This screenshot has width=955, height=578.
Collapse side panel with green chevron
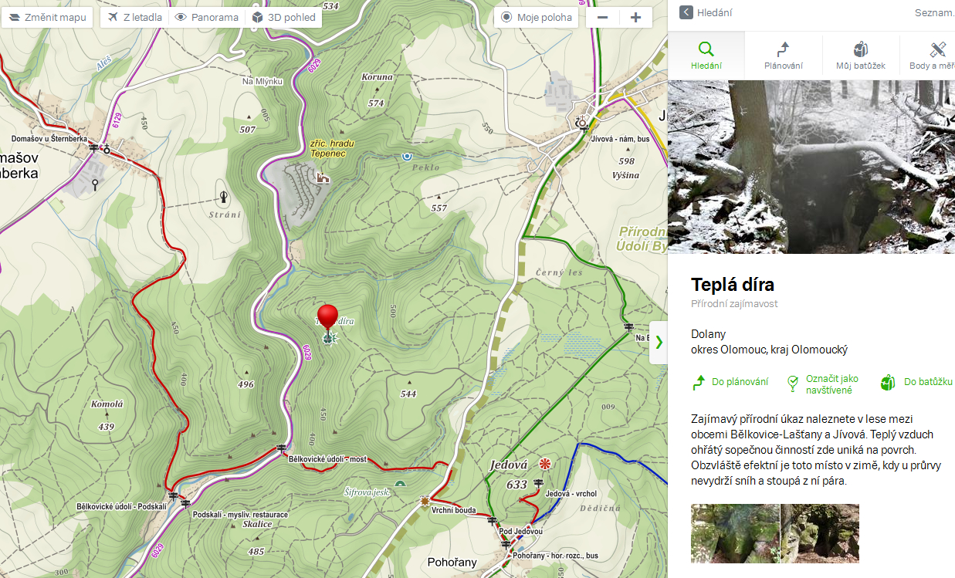coord(659,342)
